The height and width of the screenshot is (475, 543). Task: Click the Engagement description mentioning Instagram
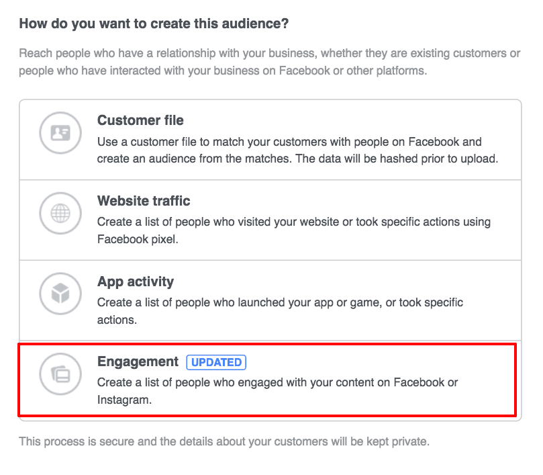pyautogui.click(x=277, y=391)
